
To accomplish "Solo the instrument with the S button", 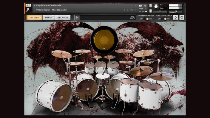I will 150,6.
